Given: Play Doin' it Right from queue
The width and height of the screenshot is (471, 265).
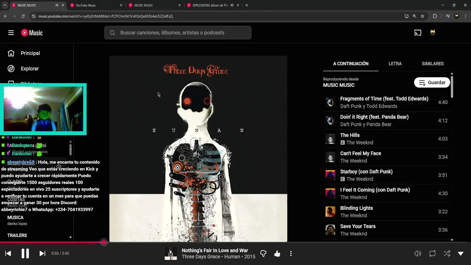Looking at the screenshot, I should [386, 120].
